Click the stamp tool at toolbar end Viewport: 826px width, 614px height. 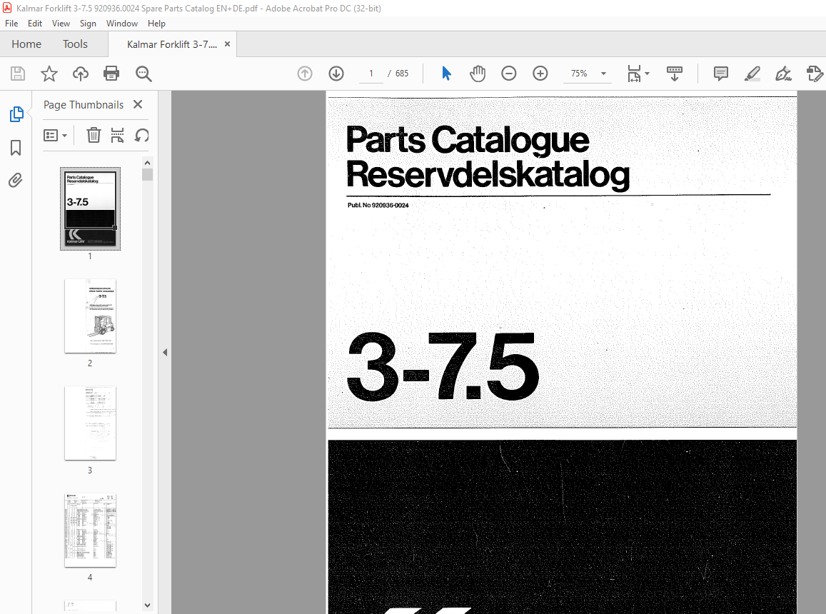[815, 74]
